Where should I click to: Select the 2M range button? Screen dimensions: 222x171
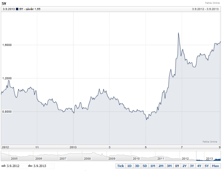[160, 166]
